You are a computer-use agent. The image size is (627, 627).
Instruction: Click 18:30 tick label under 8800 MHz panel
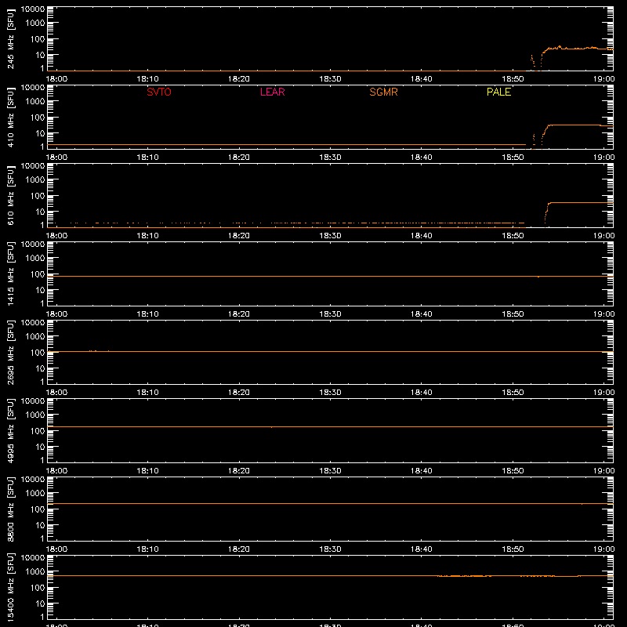click(330, 549)
